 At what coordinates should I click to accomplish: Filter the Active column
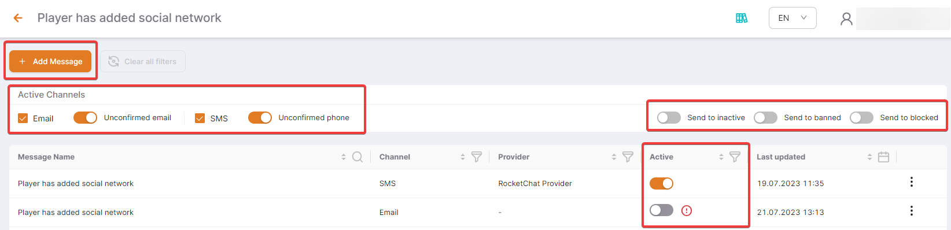point(735,157)
